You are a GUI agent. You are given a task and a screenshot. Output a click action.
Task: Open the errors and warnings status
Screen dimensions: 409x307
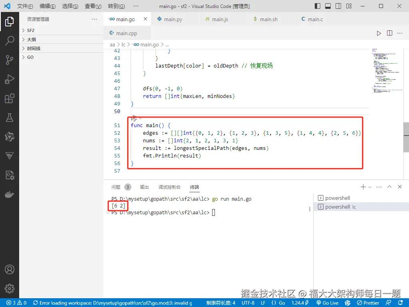pos(16,303)
